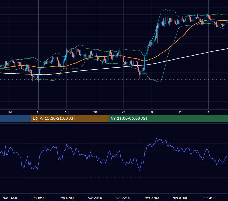Click the hour label 22 on time axis

point(123,112)
